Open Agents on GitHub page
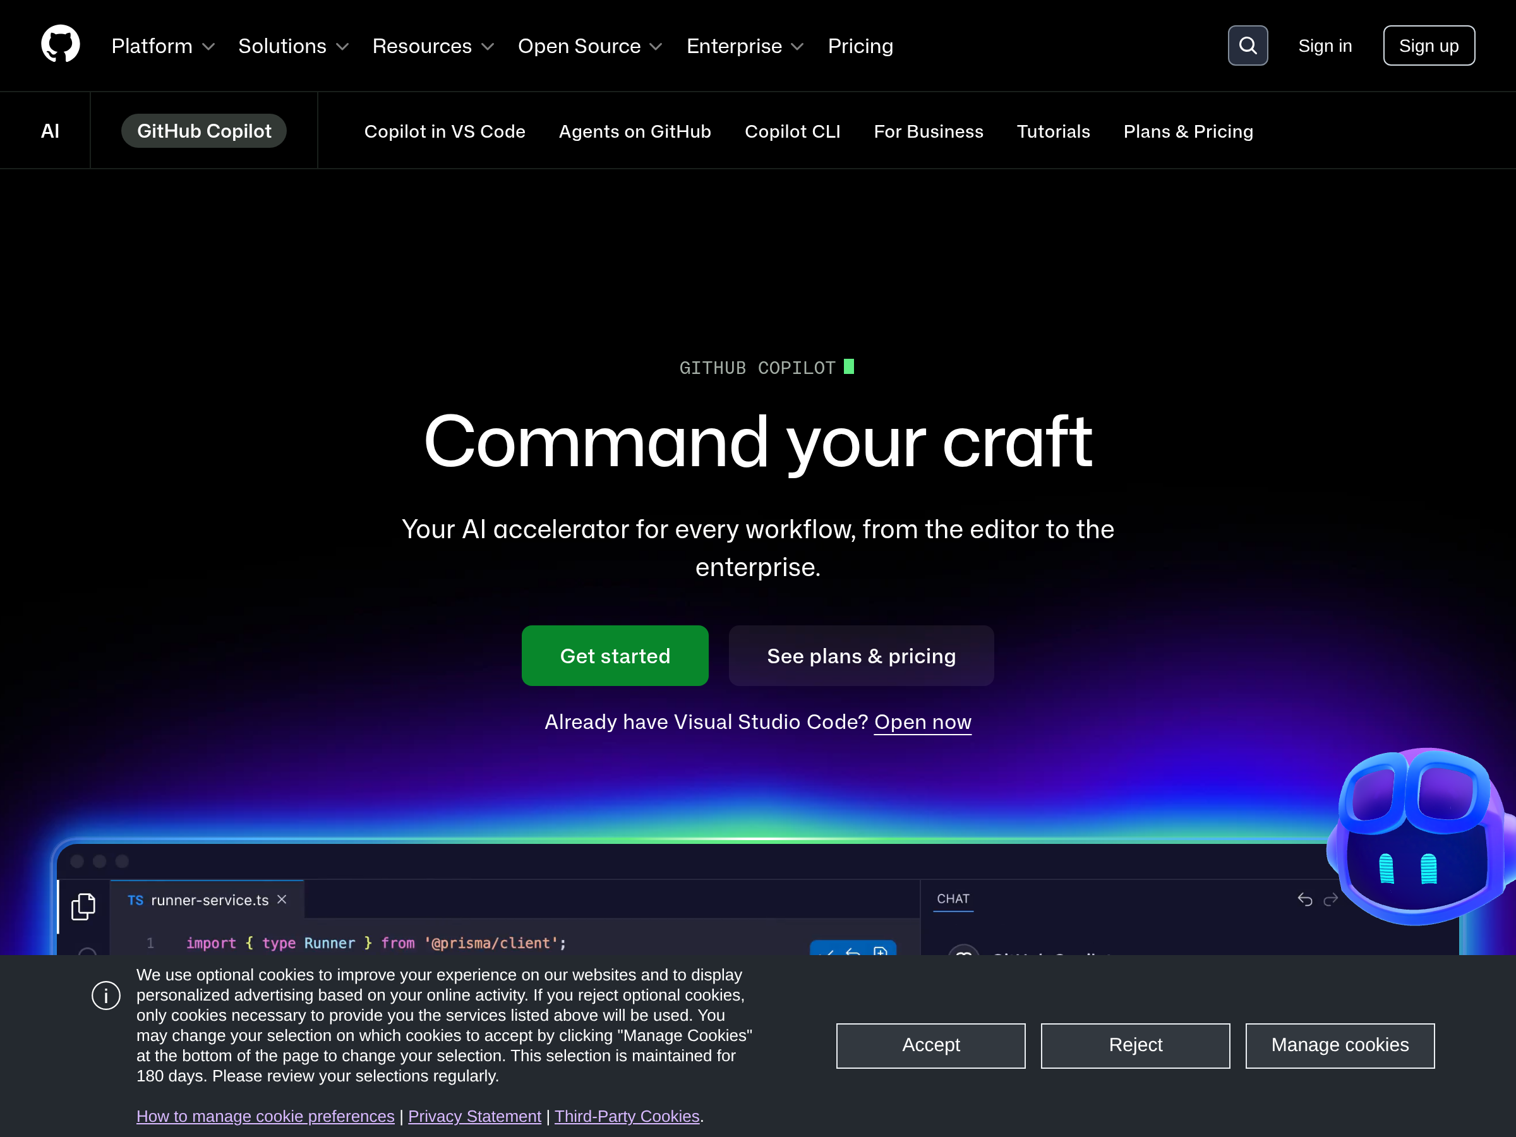Screen dimensions: 1516x1137 click(x=635, y=131)
